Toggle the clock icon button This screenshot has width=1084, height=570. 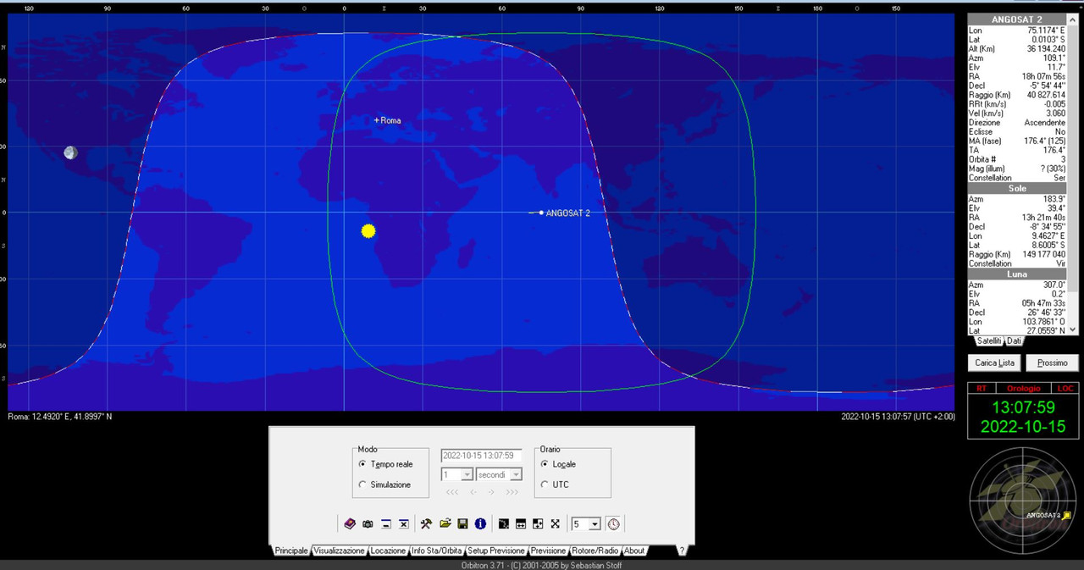tap(613, 523)
